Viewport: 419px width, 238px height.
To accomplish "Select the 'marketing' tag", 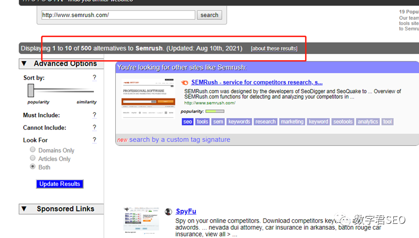I will point(292,122).
